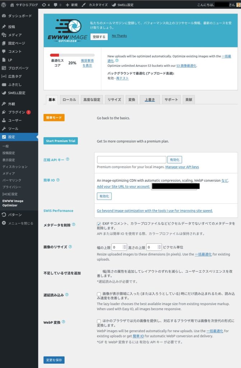Click the help icon next to 圧縮 API キー
Screen dimensions: 241x368
point(68,159)
